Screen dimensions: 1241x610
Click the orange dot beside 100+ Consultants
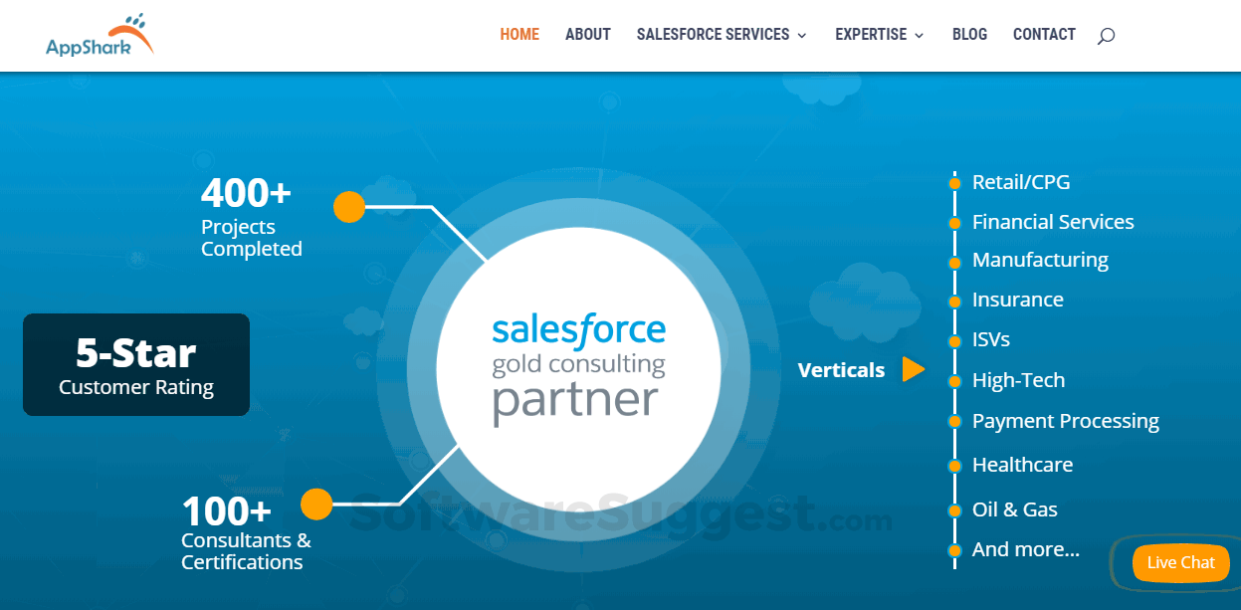pyautogui.click(x=316, y=504)
